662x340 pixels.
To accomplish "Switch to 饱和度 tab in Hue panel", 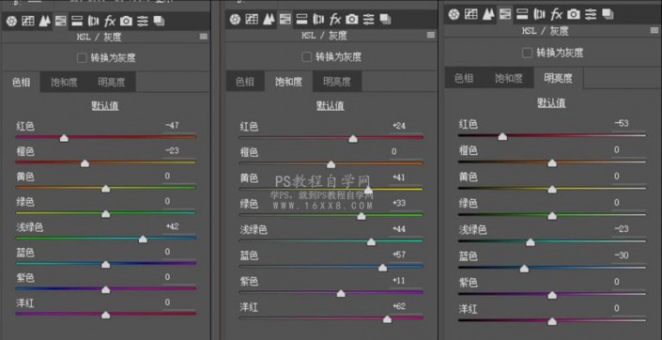I will point(64,82).
